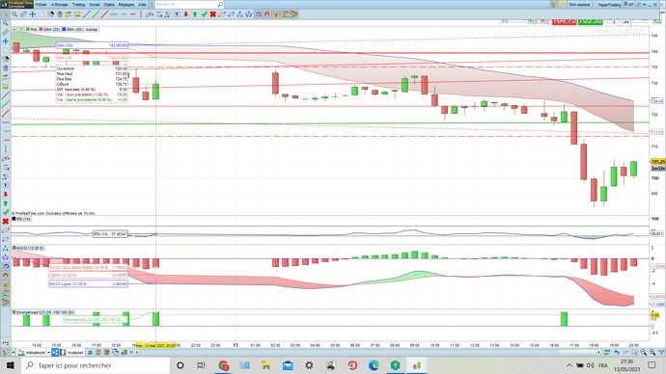Viewport: 666px width, 374px height.
Task: Select the text annotation T tool in top toolbar
Action: coord(177,14)
